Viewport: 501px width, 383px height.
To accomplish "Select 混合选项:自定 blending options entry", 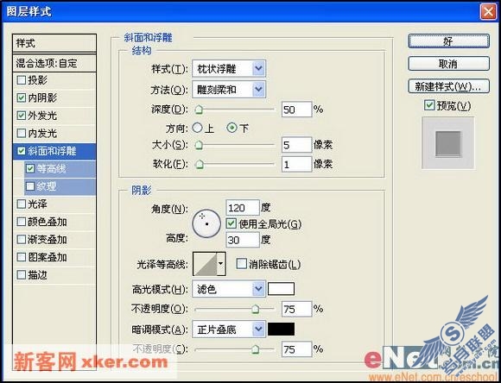I will (54, 63).
